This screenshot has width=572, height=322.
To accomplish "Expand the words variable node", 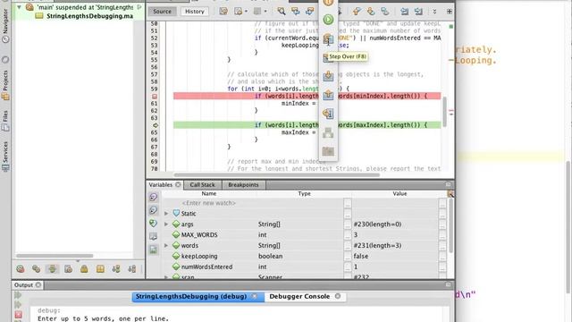I will tap(166, 246).
